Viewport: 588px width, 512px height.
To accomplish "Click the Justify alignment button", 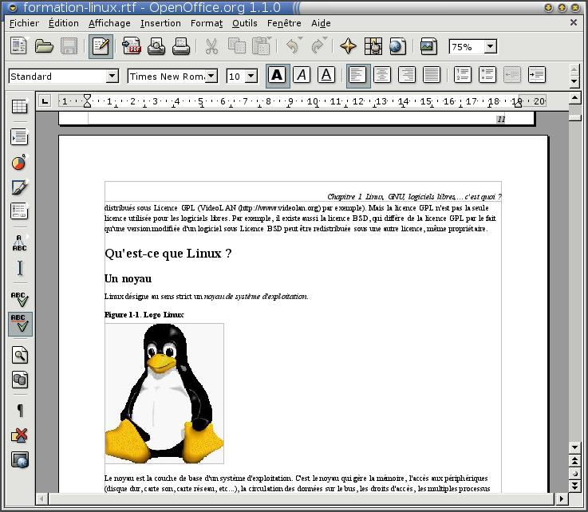I will (432, 75).
